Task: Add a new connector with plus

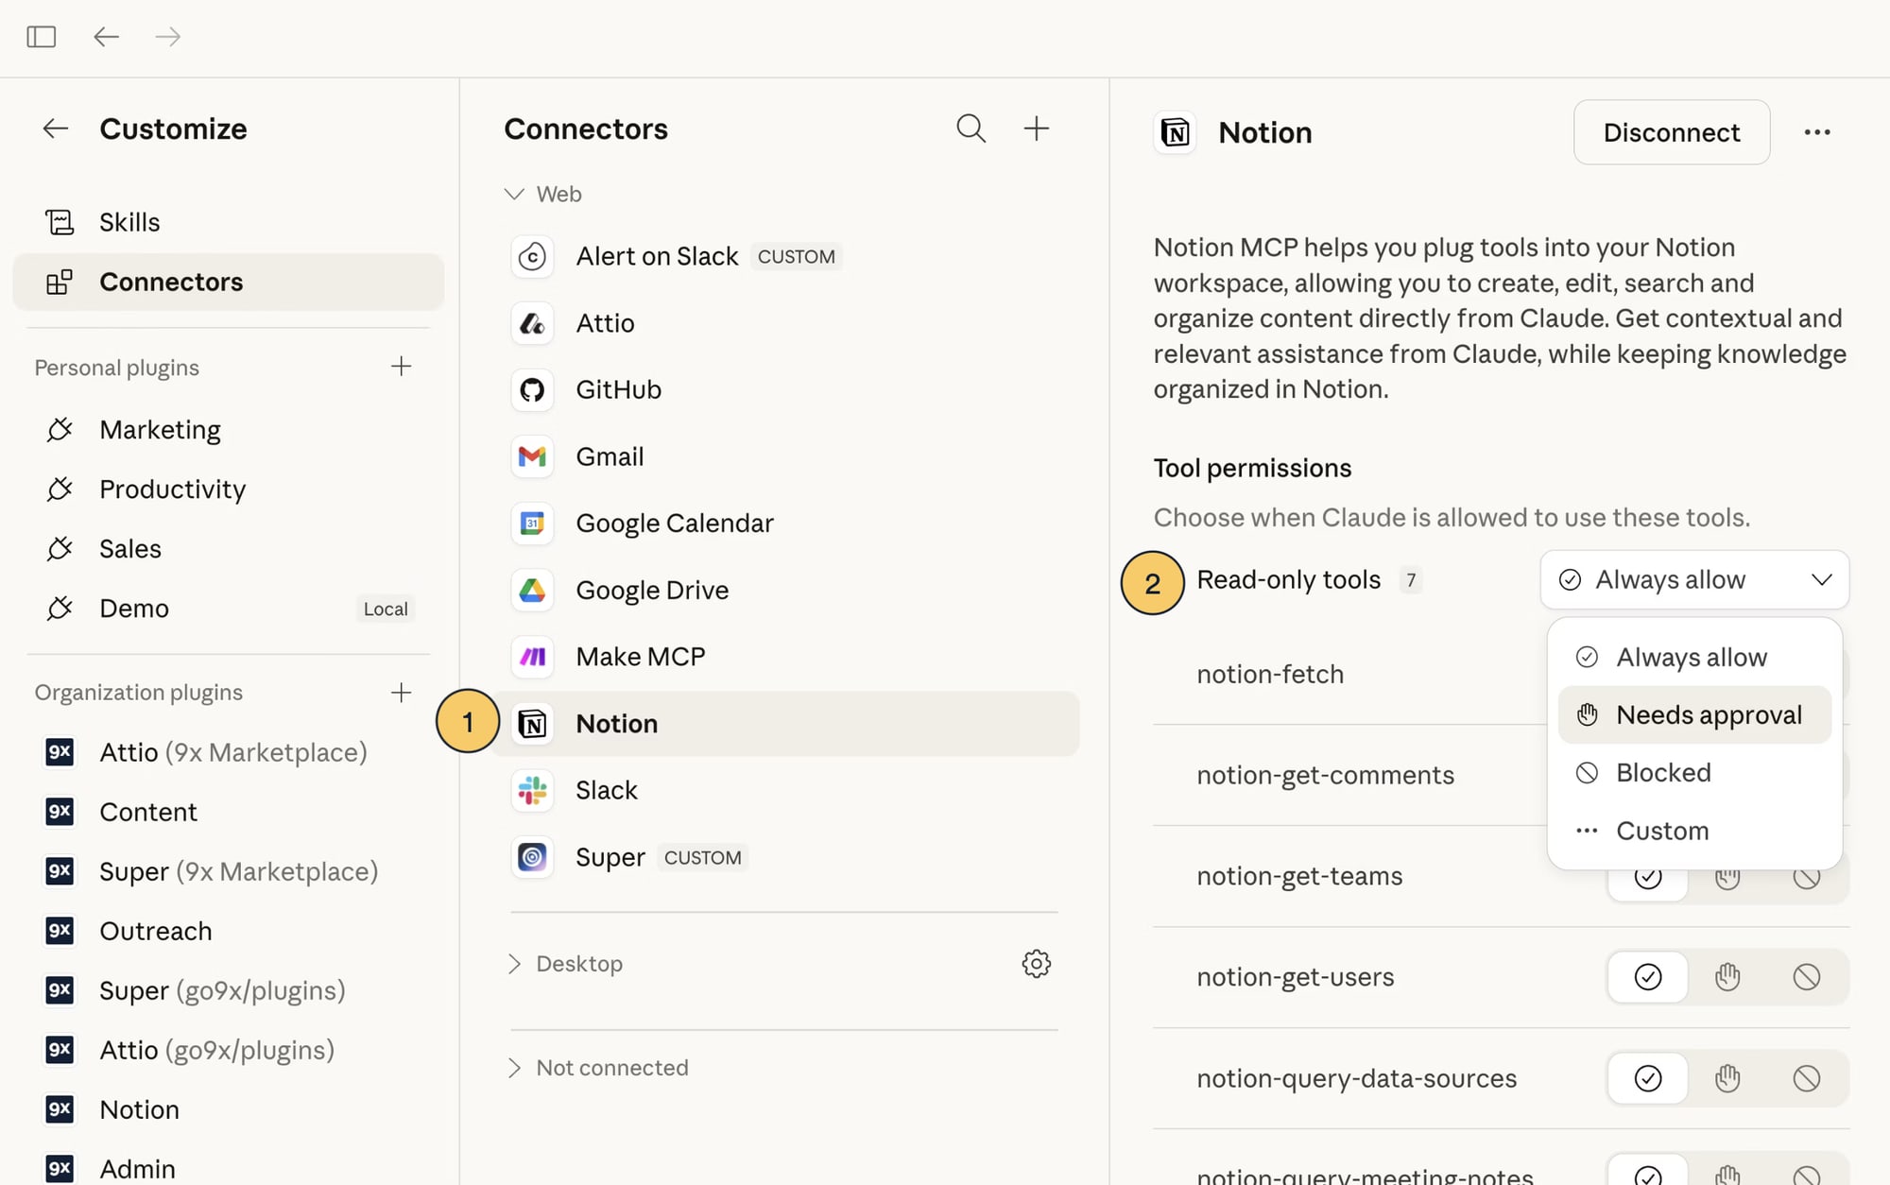Action: 1037,129
